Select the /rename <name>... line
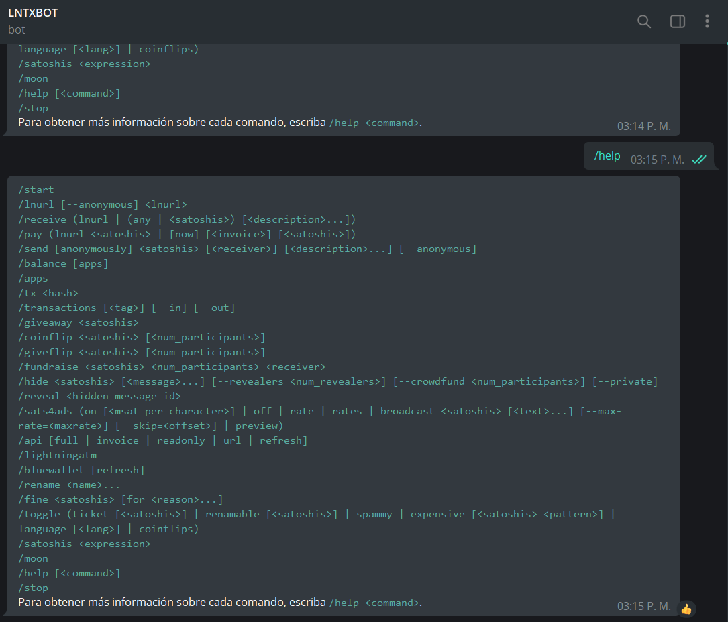Image resolution: width=728 pixels, height=622 pixels. coord(69,485)
